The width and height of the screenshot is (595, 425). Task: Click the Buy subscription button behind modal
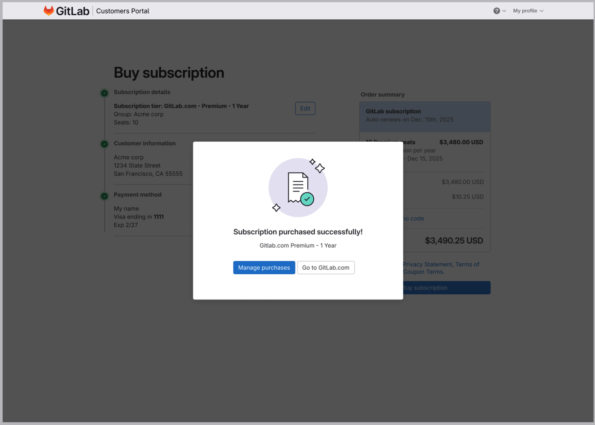[447, 288]
